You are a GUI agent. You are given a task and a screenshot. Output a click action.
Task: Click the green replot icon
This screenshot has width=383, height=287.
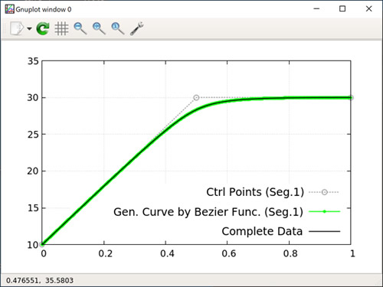[x=43, y=28]
